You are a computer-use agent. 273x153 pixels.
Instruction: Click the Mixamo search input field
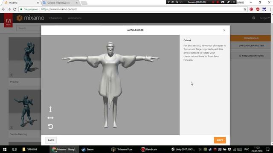click(x=29, y=28)
